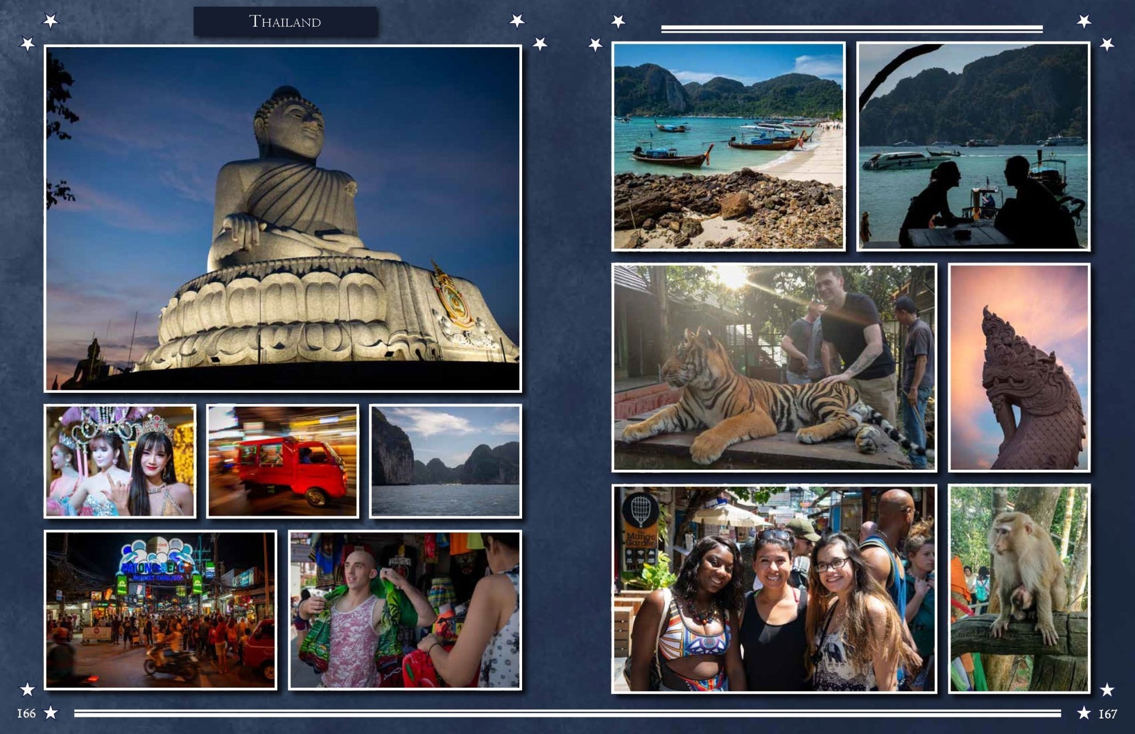This screenshot has width=1135, height=734.
Task: Click the longtail boats beach photo
Action: pos(728,146)
